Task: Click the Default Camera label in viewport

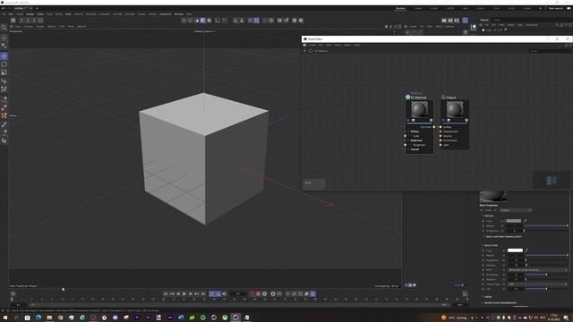Action: 205,31
